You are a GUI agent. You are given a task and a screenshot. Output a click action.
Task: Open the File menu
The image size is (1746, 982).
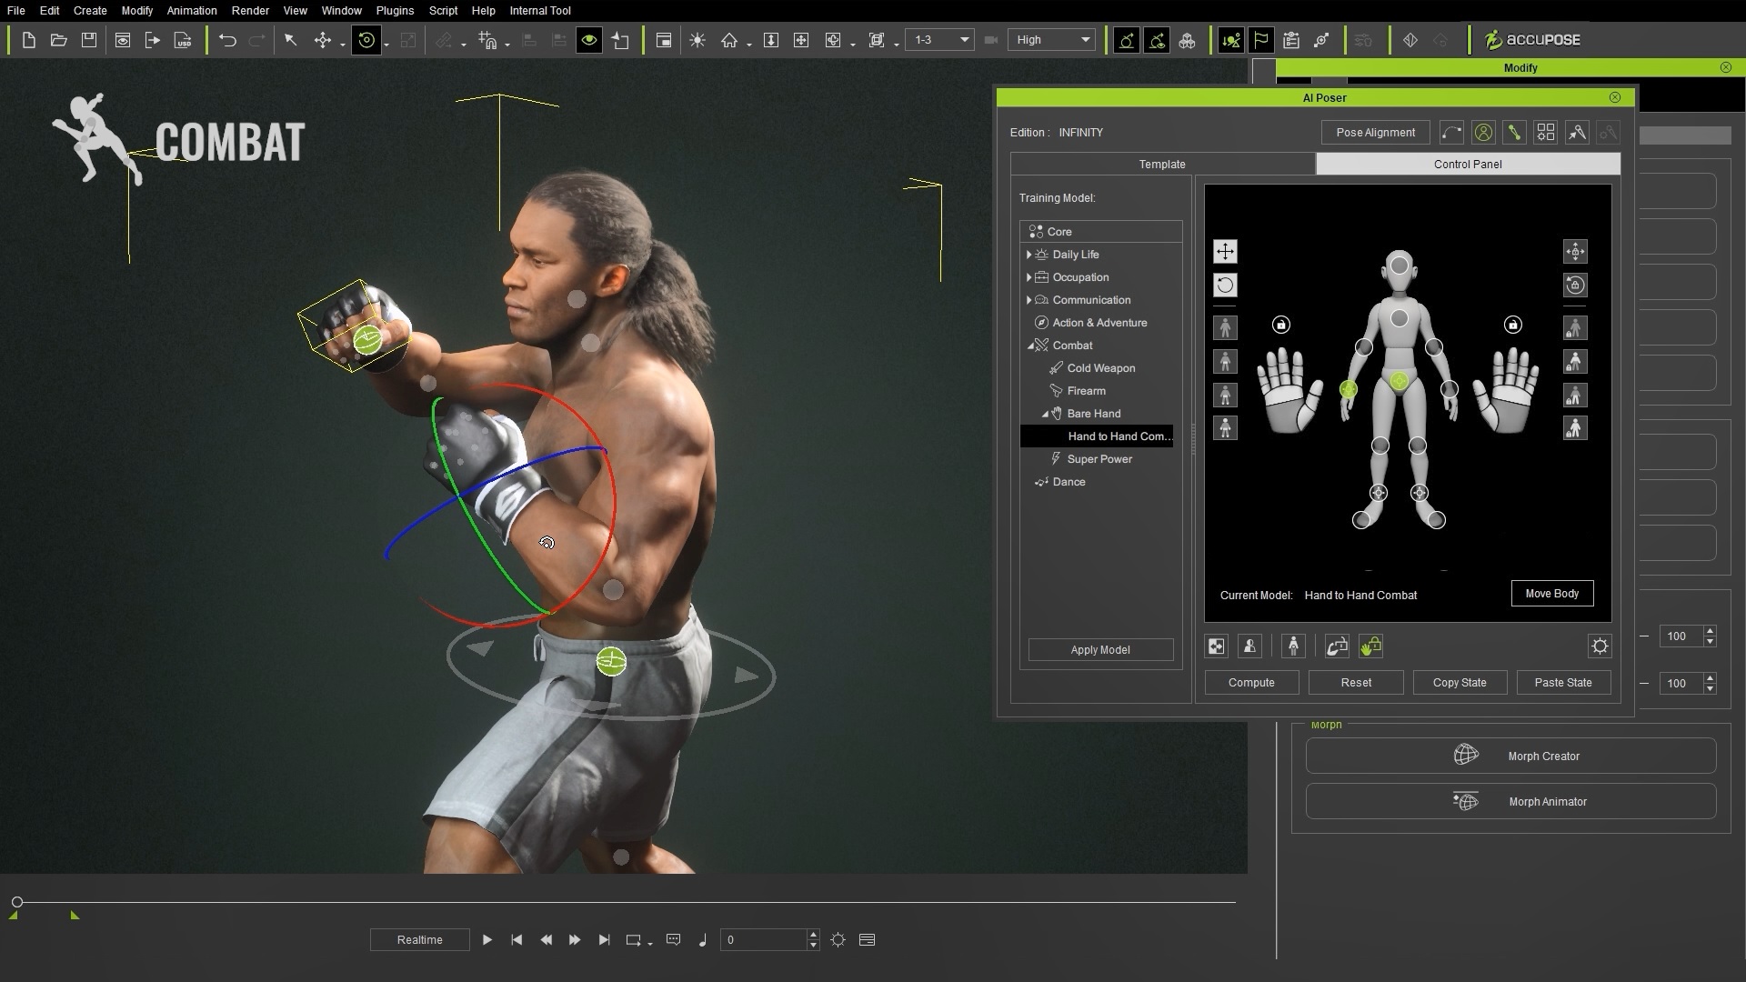click(15, 11)
